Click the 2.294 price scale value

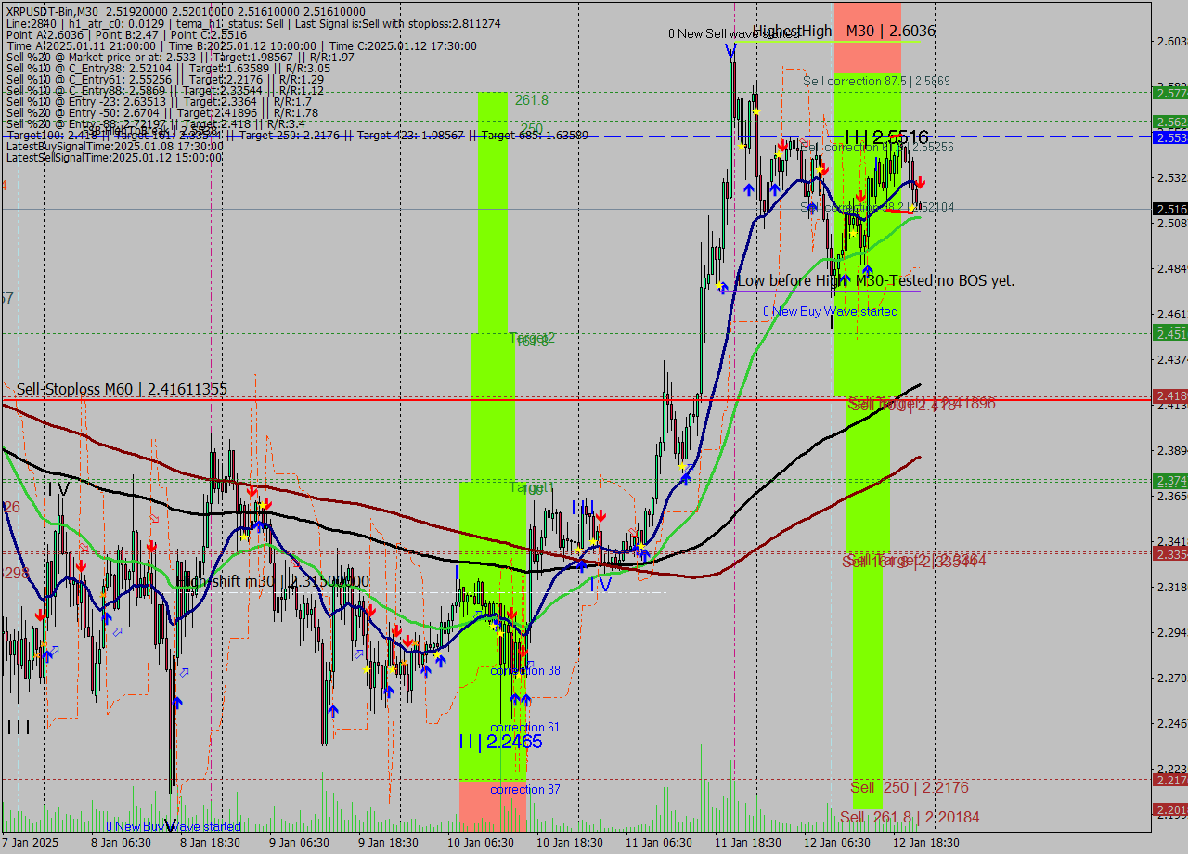coord(1171,632)
